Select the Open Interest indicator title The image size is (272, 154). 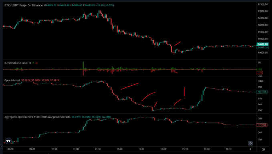tap(12, 80)
